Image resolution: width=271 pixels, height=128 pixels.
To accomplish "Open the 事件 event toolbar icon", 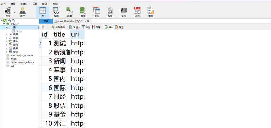I will (x=83, y=13).
